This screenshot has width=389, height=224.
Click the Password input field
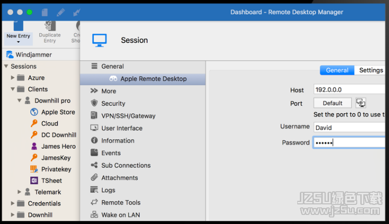click(x=349, y=142)
